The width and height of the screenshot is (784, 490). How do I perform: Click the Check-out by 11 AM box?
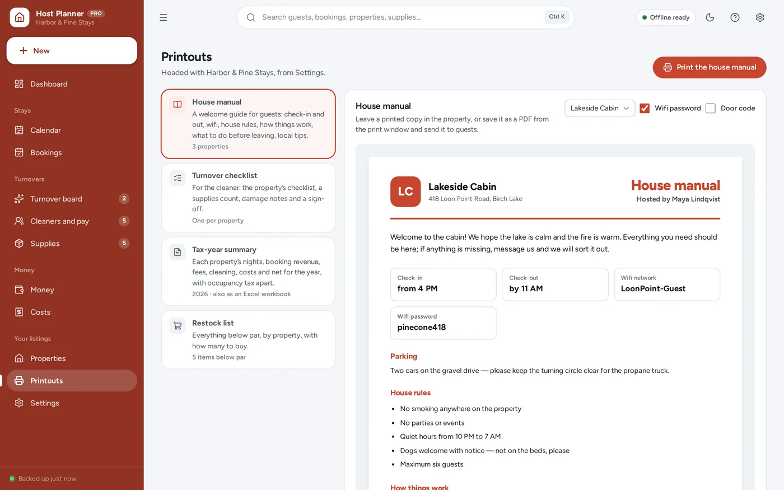tap(555, 284)
